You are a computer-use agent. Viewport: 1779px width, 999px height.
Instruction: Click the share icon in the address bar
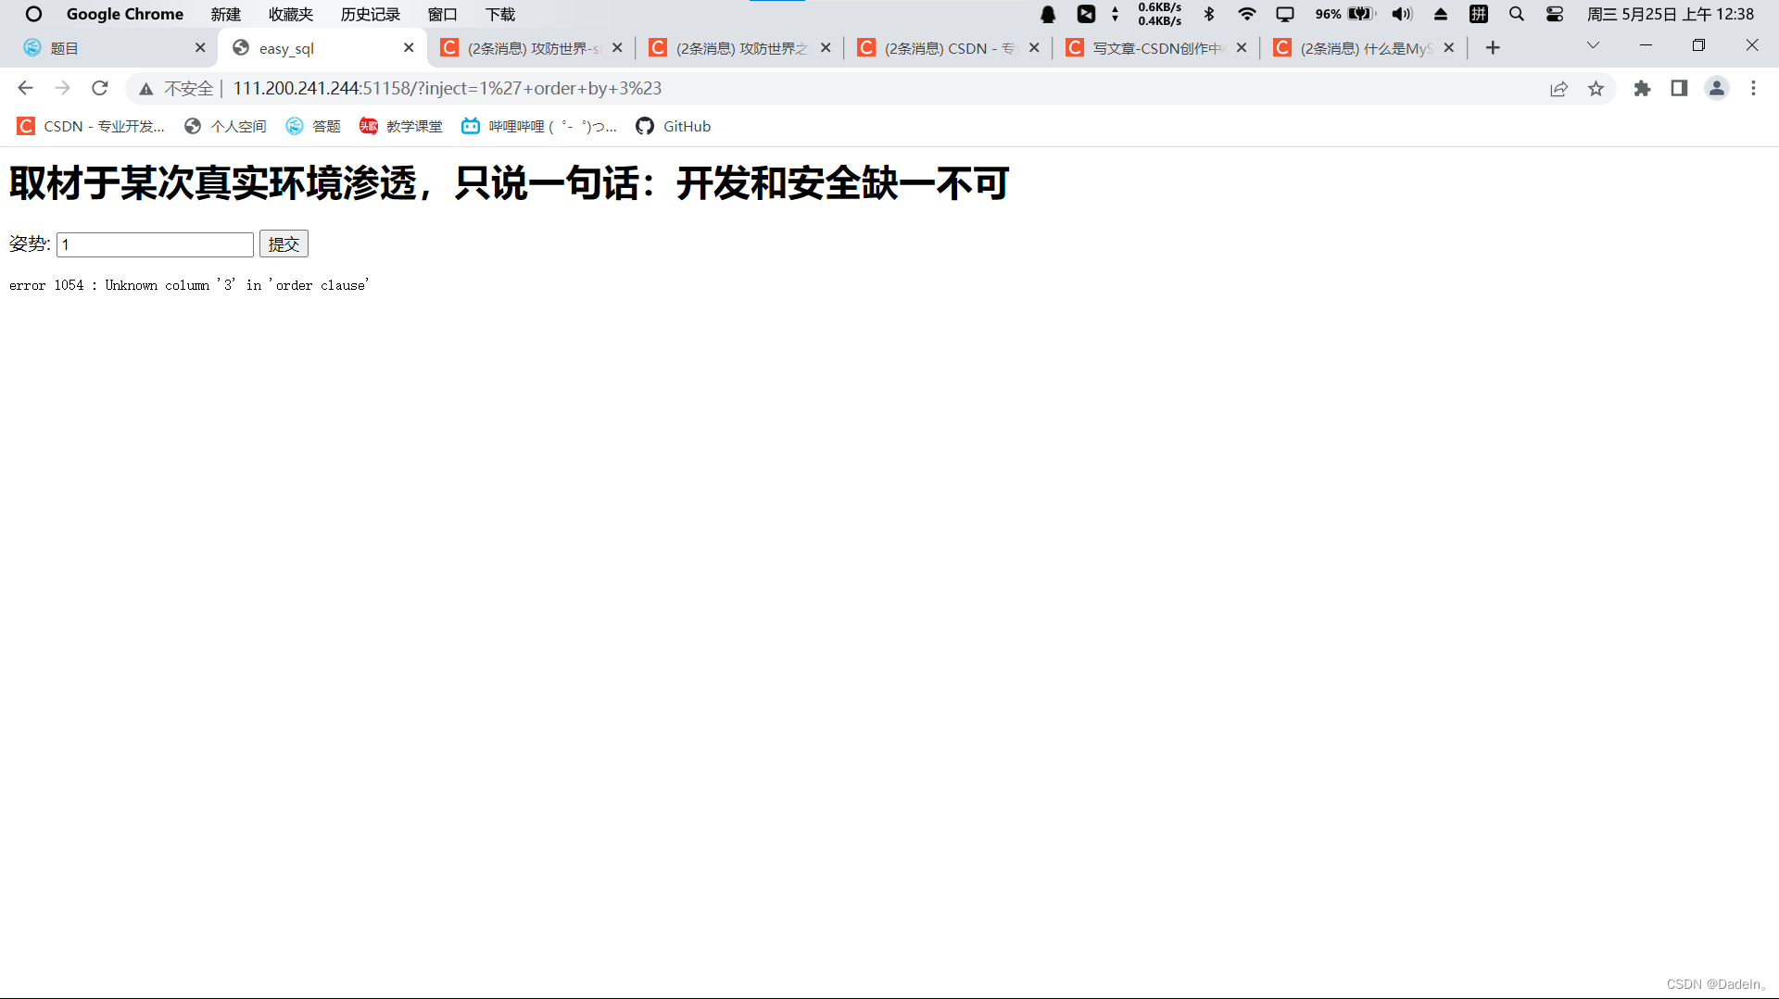[x=1560, y=88]
